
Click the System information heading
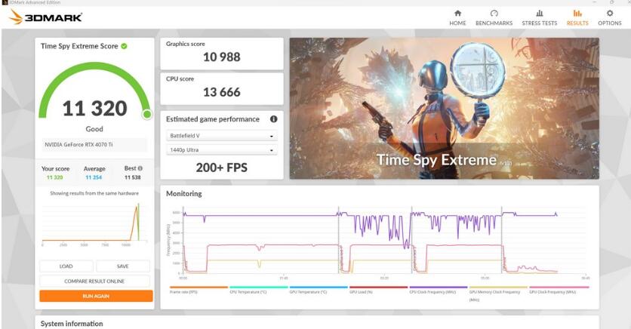72,324
